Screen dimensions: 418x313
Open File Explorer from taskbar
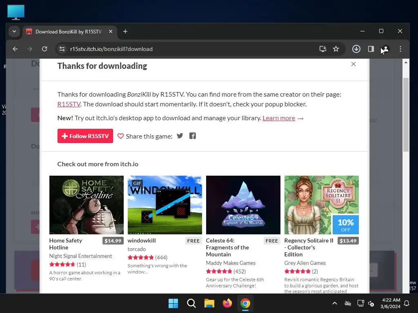209,303
